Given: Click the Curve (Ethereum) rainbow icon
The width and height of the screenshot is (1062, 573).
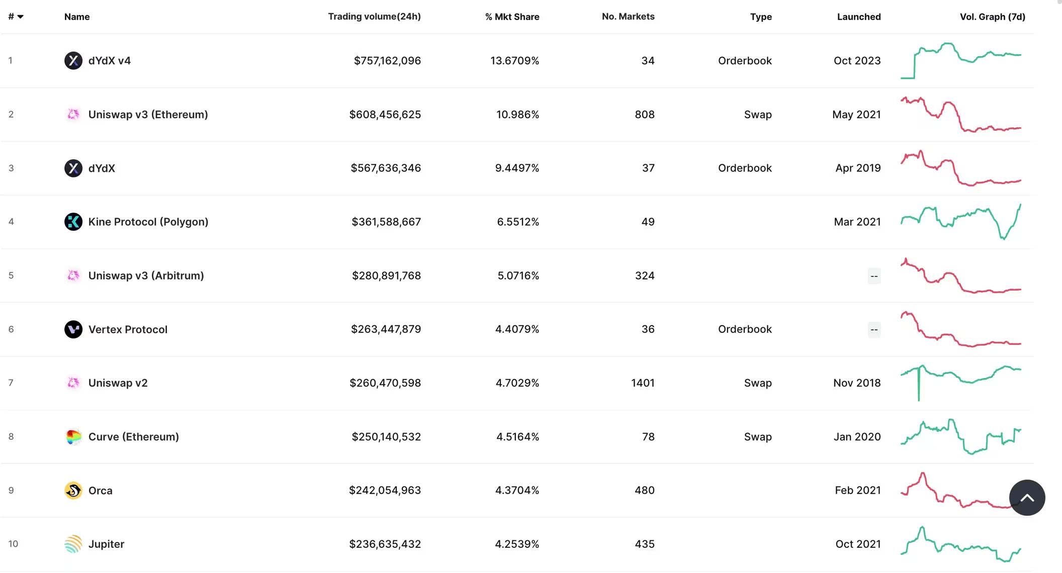Looking at the screenshot, I should [x=73, y=437].
